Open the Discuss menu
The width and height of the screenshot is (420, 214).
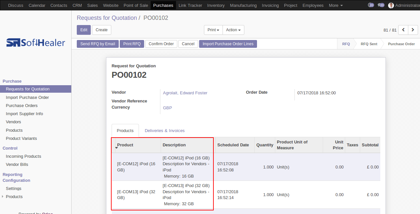click(x=16, y=5)
